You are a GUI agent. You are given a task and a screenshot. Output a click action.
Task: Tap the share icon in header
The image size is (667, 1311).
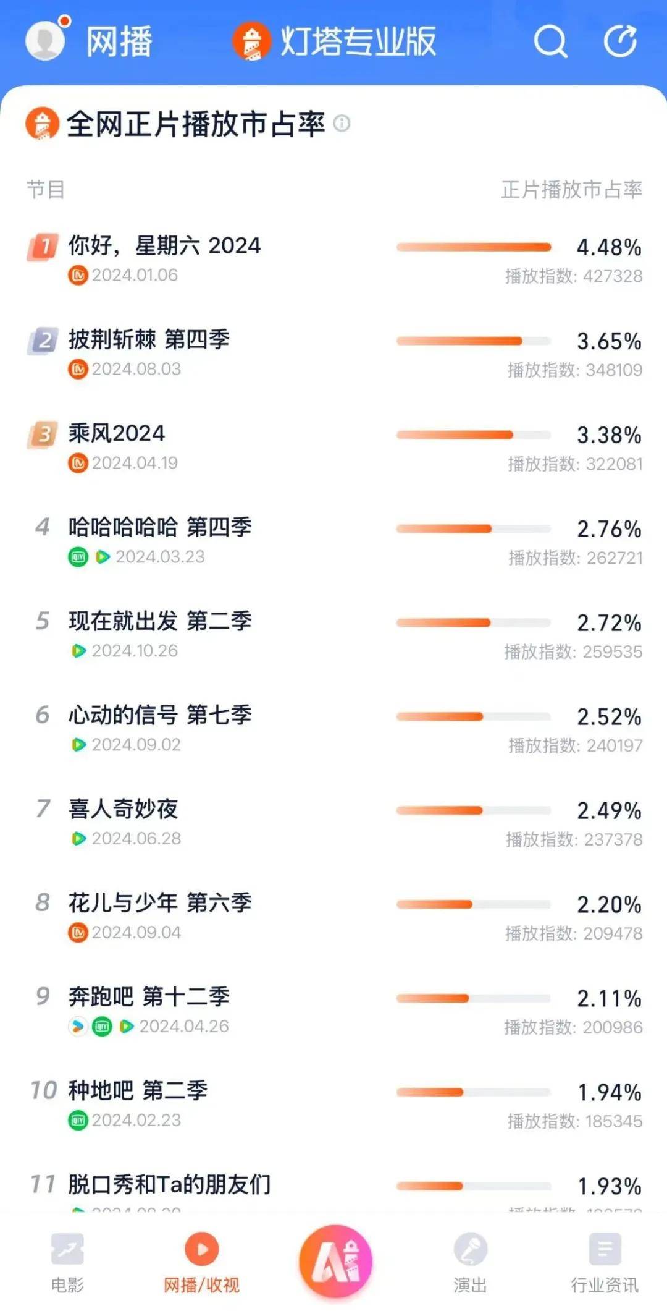(620, 41)
